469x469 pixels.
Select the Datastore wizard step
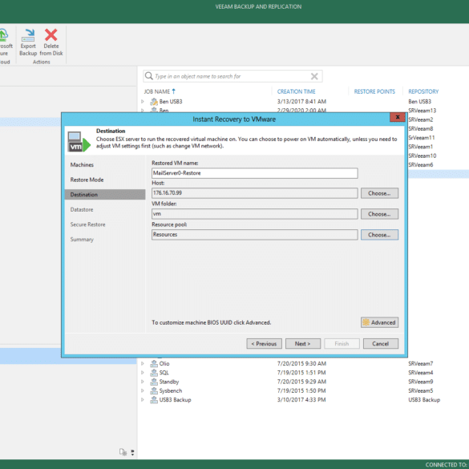tap(82, 210)
